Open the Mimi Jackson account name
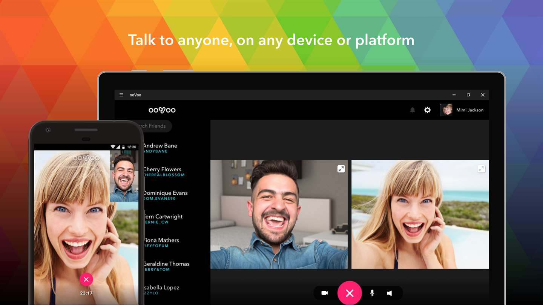The image size is (543, 305). [470, 110]
